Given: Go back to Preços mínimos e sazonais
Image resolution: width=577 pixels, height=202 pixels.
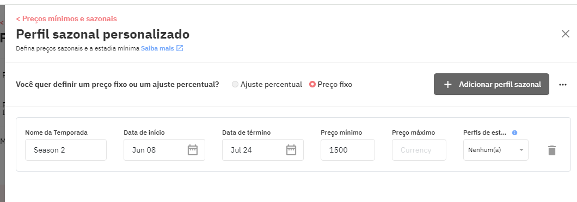Looking at the screenshot, I should [66, 18].
